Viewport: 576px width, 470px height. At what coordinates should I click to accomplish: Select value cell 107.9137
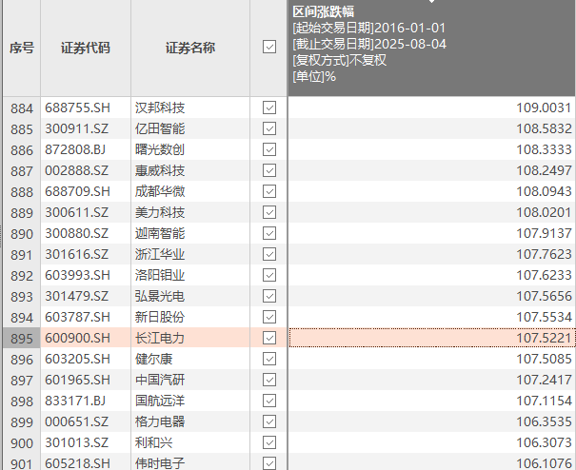point(431,233)
